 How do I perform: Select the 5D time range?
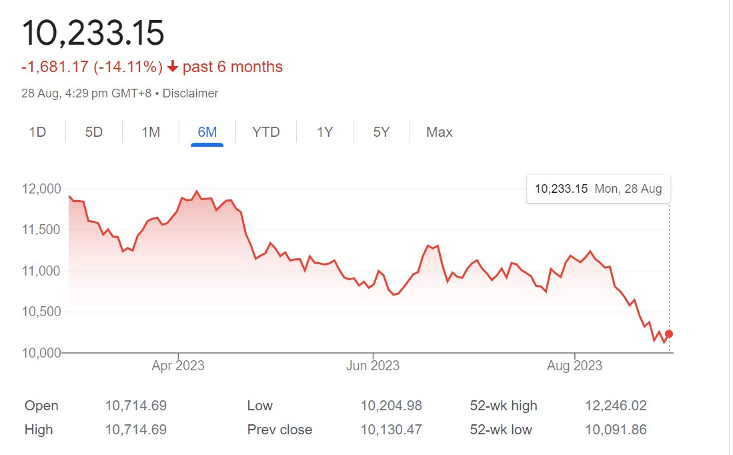(x=94, y=132)
